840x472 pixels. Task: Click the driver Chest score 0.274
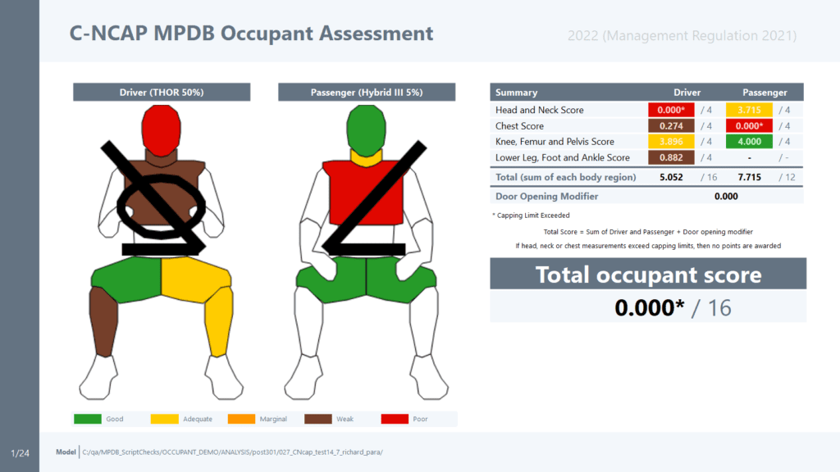tap(671, 125)
